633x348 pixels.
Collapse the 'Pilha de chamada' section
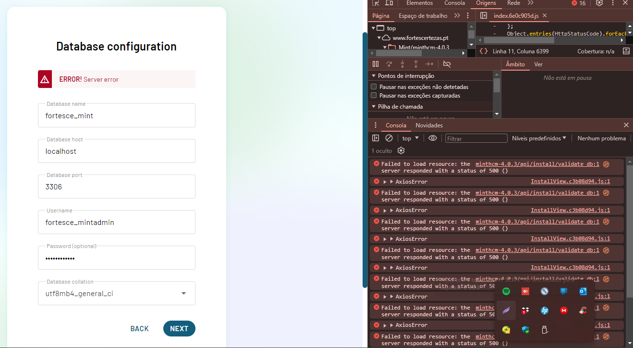pyautogui.click(x=374, y=107)
